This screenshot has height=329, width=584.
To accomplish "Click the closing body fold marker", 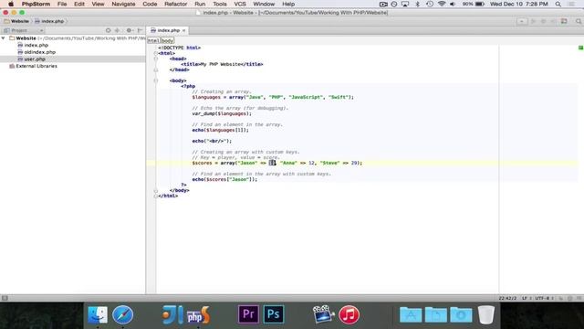I will (x=156, y=191).
